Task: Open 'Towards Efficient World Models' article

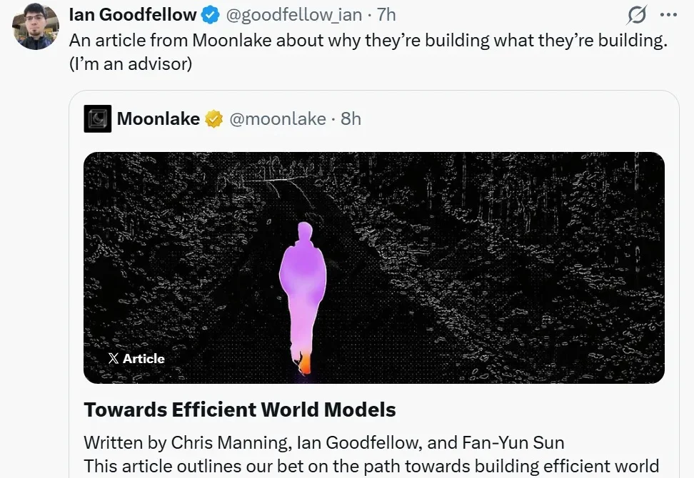Action: coord(240,410)
